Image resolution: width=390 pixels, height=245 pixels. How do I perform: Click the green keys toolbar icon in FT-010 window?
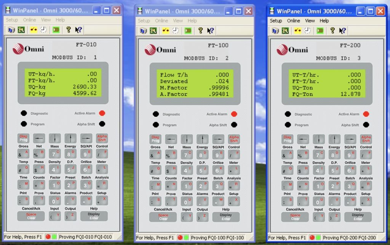tap(21, 30)
